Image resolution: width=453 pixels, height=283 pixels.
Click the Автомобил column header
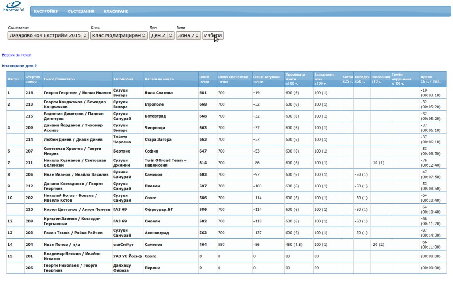pyautogui.click(x=123, y=79)
